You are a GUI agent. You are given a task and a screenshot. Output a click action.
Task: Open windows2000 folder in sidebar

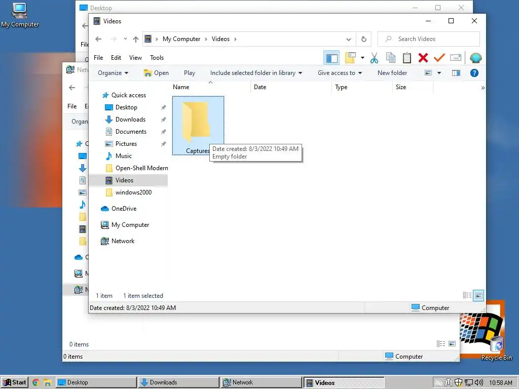coord(133,192)
